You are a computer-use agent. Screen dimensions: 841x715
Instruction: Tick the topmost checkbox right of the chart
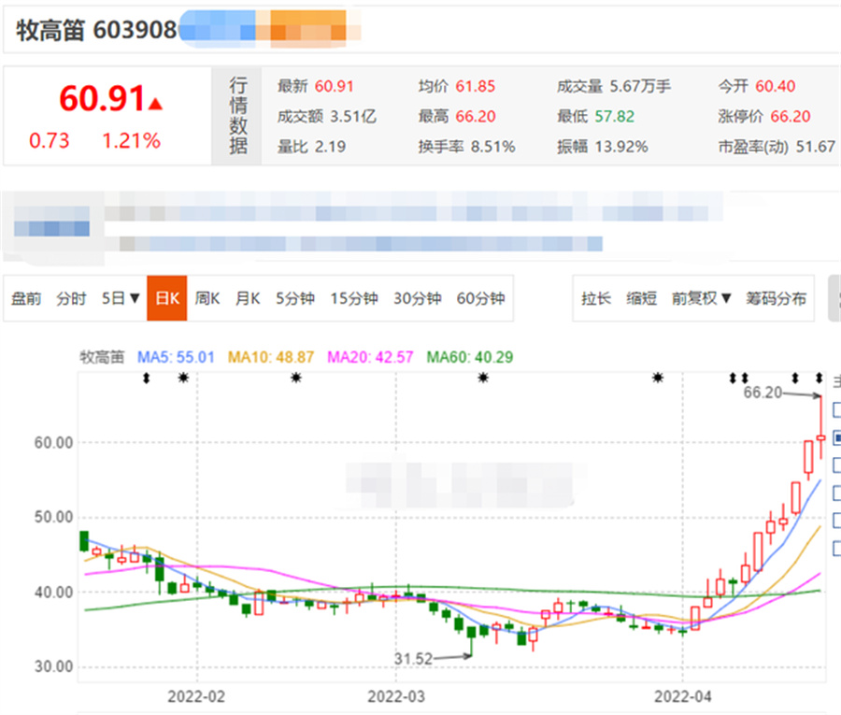tap(836, 409)
